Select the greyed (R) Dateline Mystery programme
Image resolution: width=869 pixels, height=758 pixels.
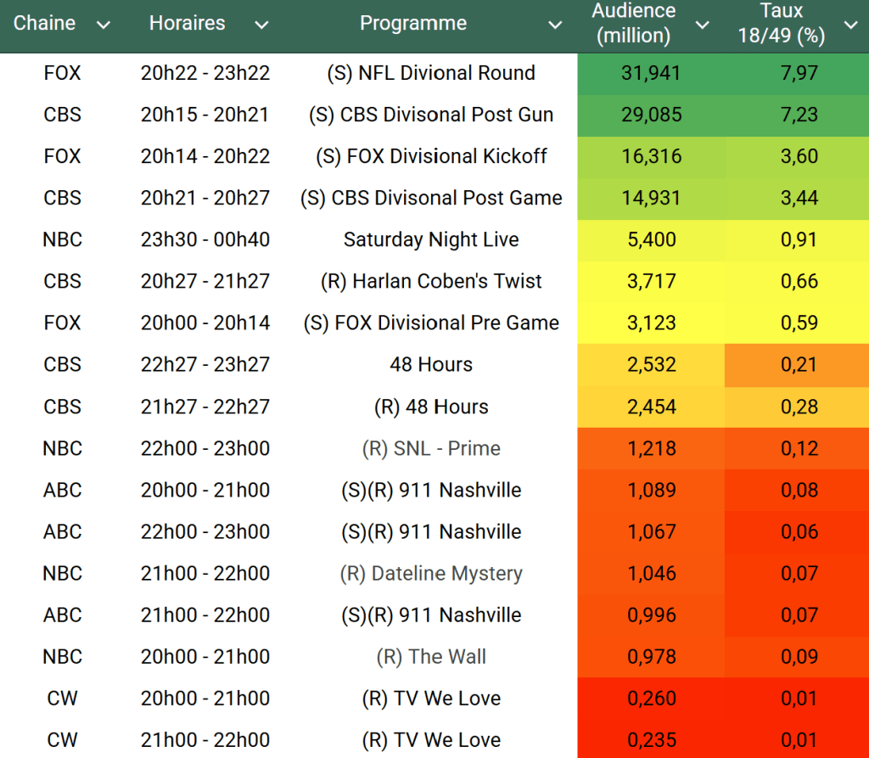click(431, 574)
